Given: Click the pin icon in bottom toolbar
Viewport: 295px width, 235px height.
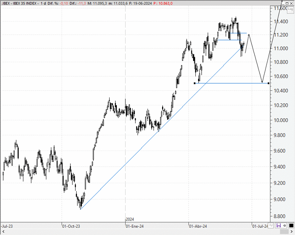Looking at the screenshot, I should tap(284, 225).
